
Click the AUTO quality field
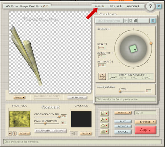tap(145, 113)
